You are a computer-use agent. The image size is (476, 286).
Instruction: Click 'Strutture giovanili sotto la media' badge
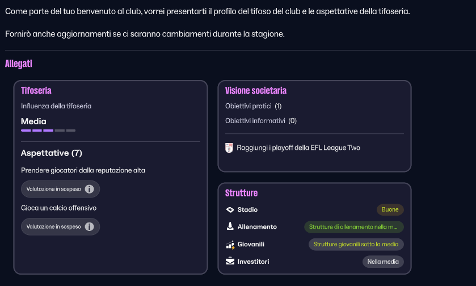(356, 245)
